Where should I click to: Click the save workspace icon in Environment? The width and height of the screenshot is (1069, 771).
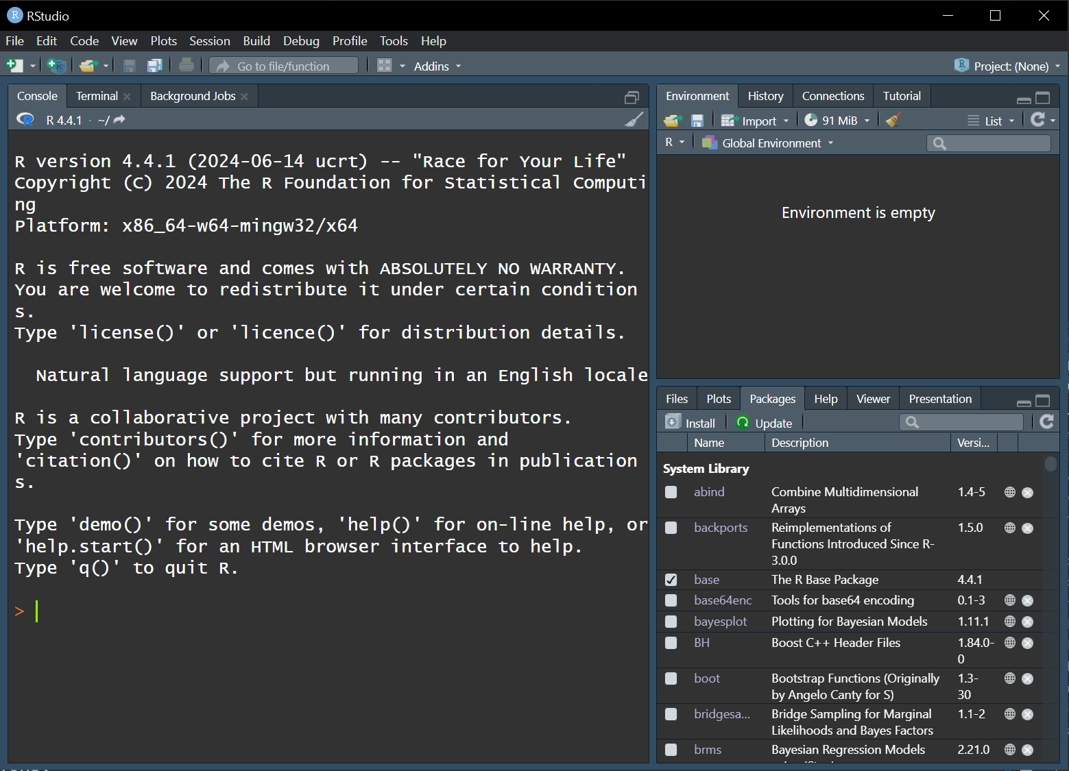pos(697,121)
